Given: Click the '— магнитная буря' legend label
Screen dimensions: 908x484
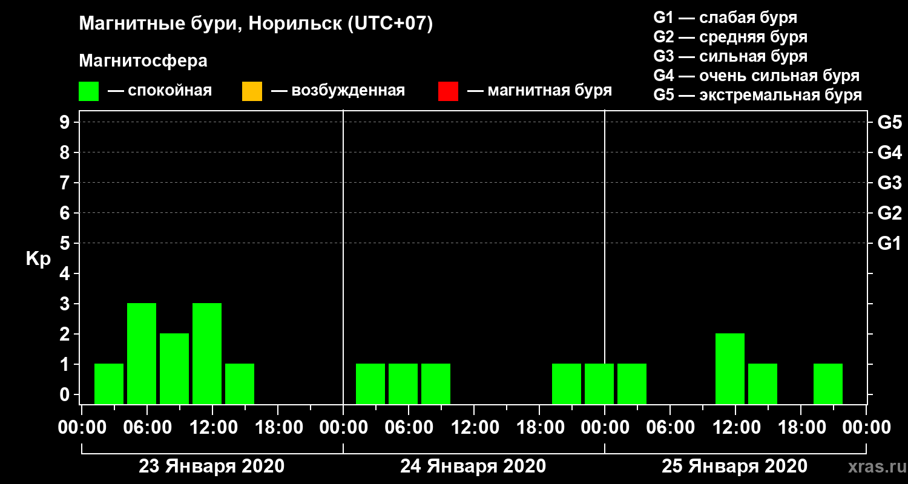Looking at the screenshot, I should point(539,91).
